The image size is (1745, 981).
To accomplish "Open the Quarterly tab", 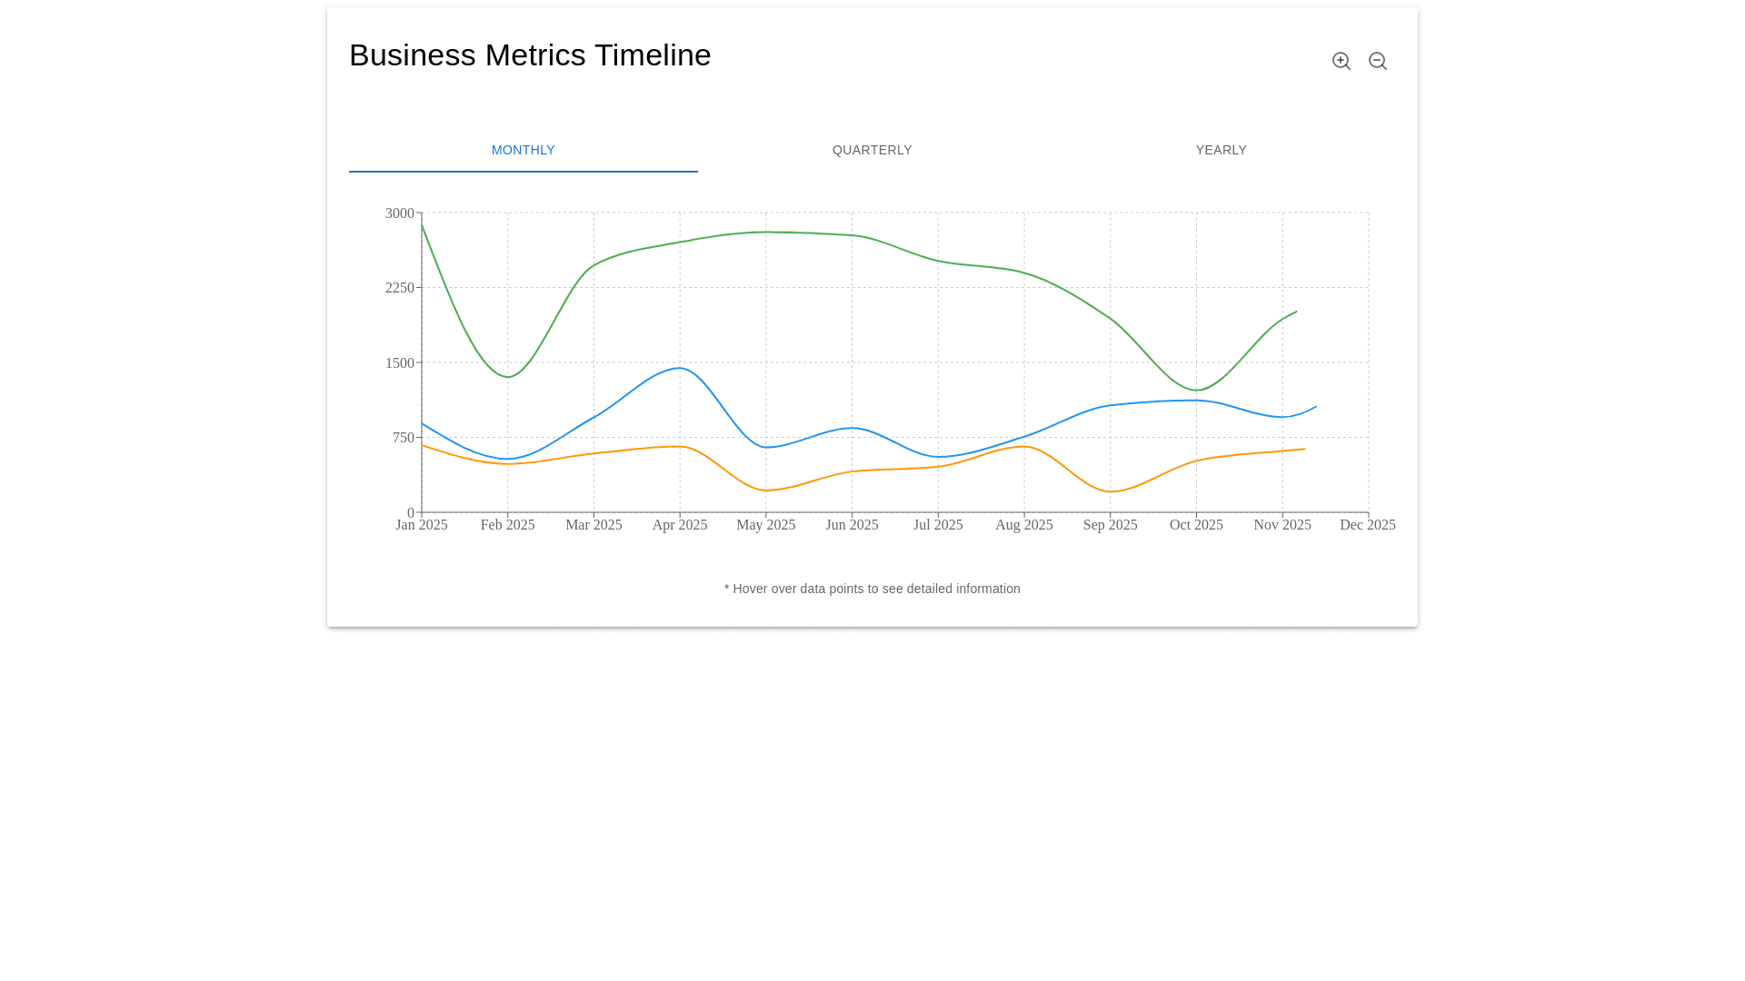I will point(872,150).
